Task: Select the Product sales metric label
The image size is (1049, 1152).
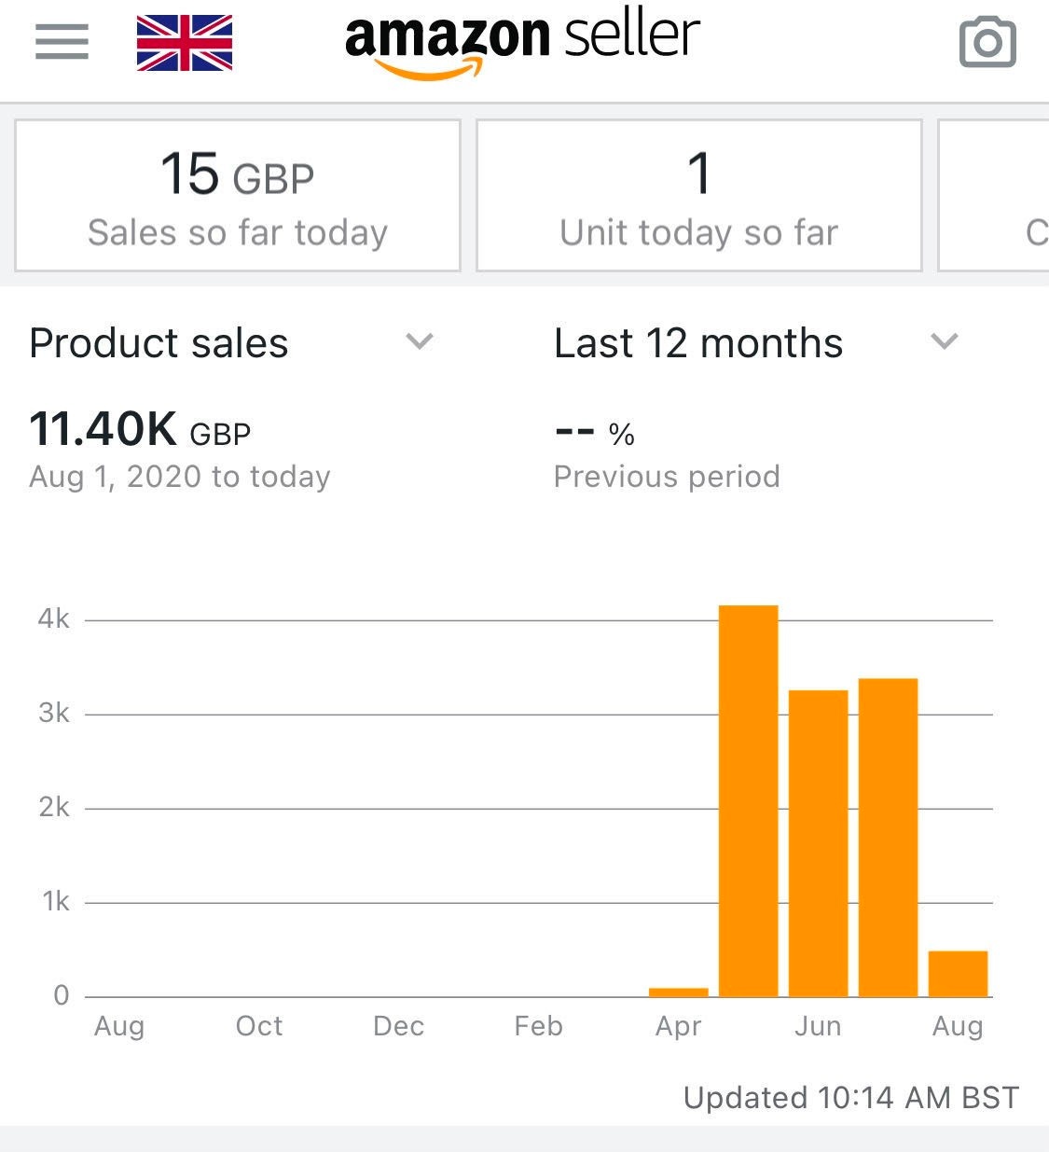Action: (159, 343)
